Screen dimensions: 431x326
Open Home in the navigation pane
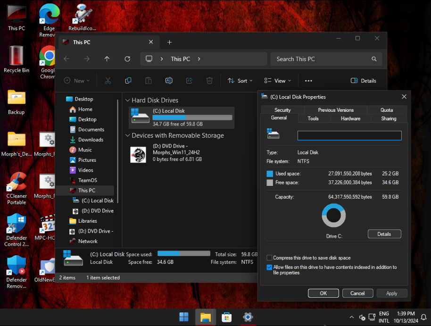85,109
